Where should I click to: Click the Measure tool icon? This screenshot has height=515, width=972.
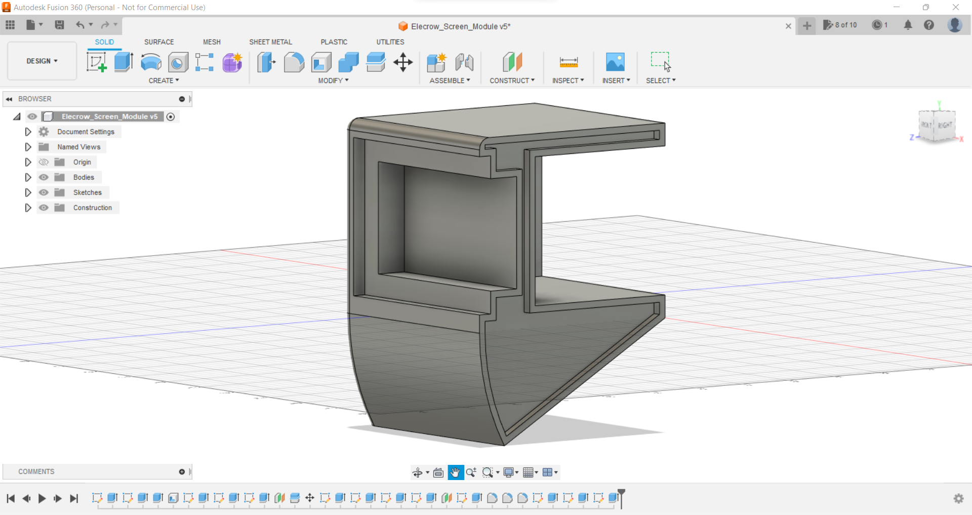[x=569, y=62]
